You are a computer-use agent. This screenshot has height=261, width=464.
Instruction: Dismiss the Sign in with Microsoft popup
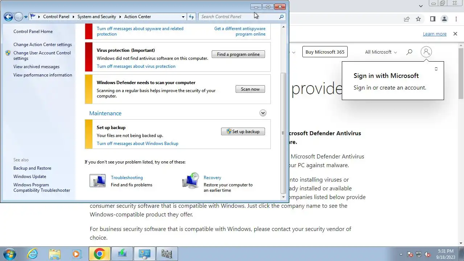[x=436, y=69]
